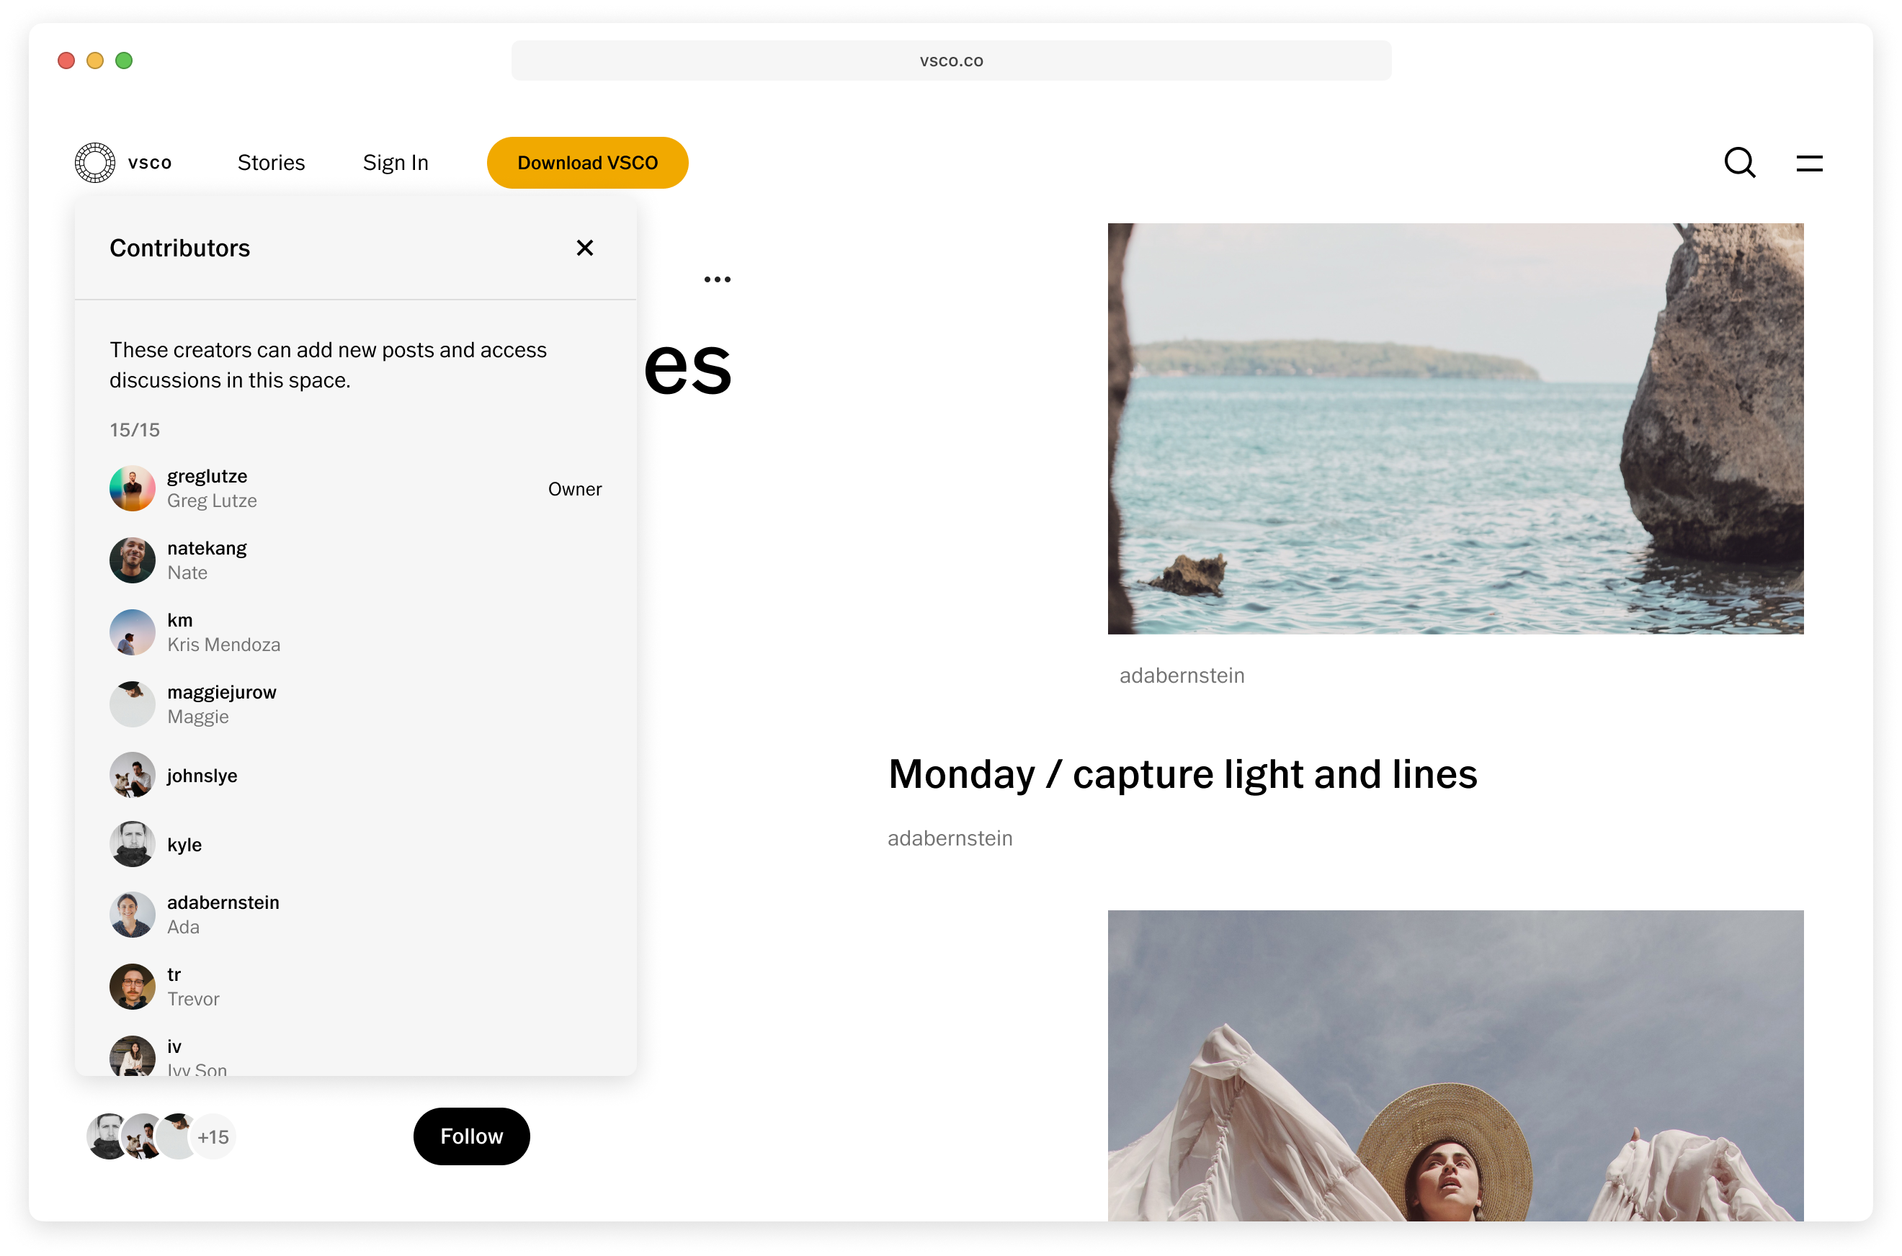Click the Follow button
The image size is (1902, 1256).
point(471,1136)
